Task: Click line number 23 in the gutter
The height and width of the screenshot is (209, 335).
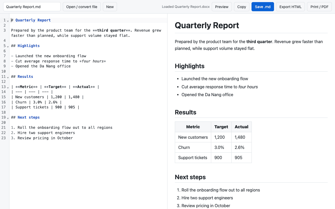Action: point(3,138)
